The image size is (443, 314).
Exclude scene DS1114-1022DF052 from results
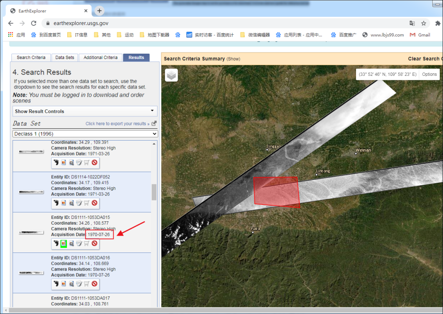click(x=94, y=203)
